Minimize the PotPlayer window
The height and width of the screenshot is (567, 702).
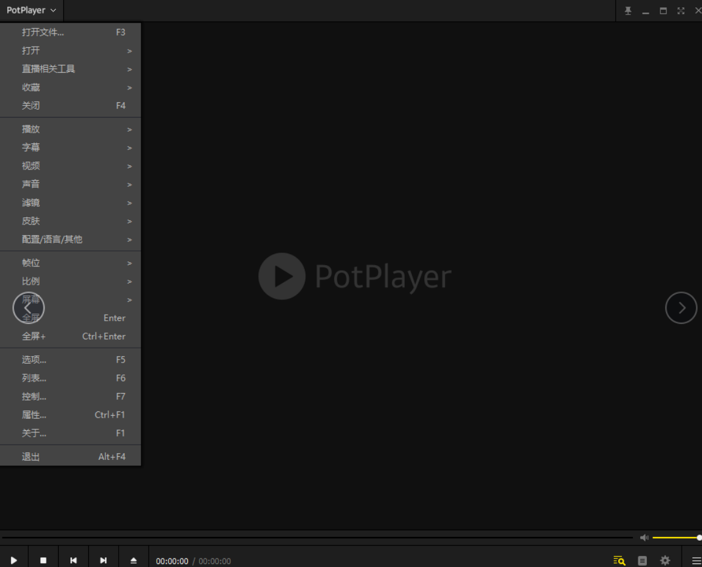tap(646, 12)
